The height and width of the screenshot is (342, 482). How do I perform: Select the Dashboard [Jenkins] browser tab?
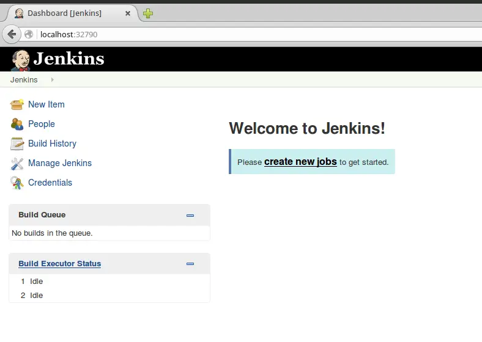[x=72, y=13]
